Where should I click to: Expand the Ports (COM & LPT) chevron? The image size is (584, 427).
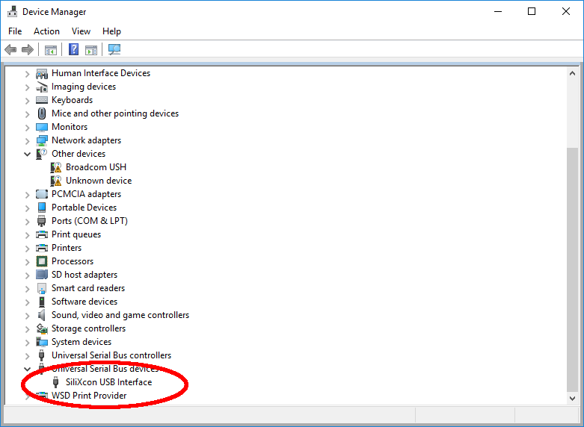click(x=27, y=221)
